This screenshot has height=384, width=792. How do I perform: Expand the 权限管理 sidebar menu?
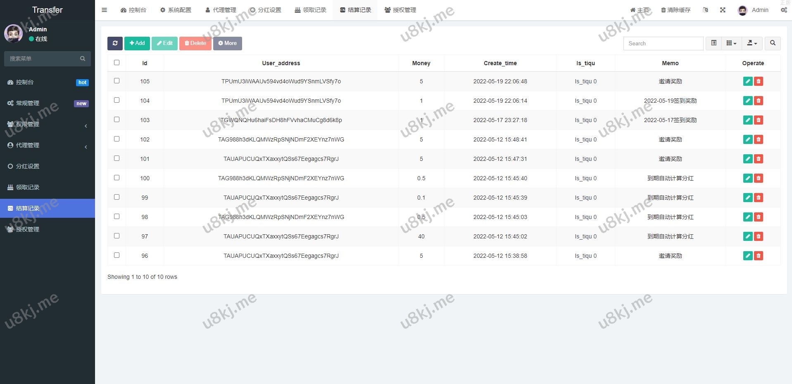click(x=48, y=124)
